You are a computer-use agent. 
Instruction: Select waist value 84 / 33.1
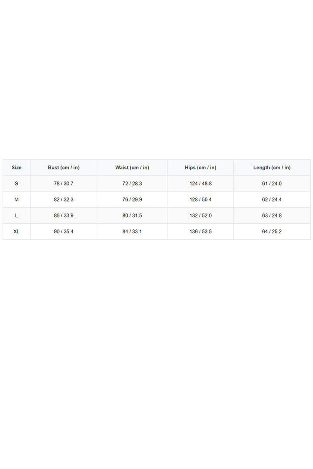(132, 231)
